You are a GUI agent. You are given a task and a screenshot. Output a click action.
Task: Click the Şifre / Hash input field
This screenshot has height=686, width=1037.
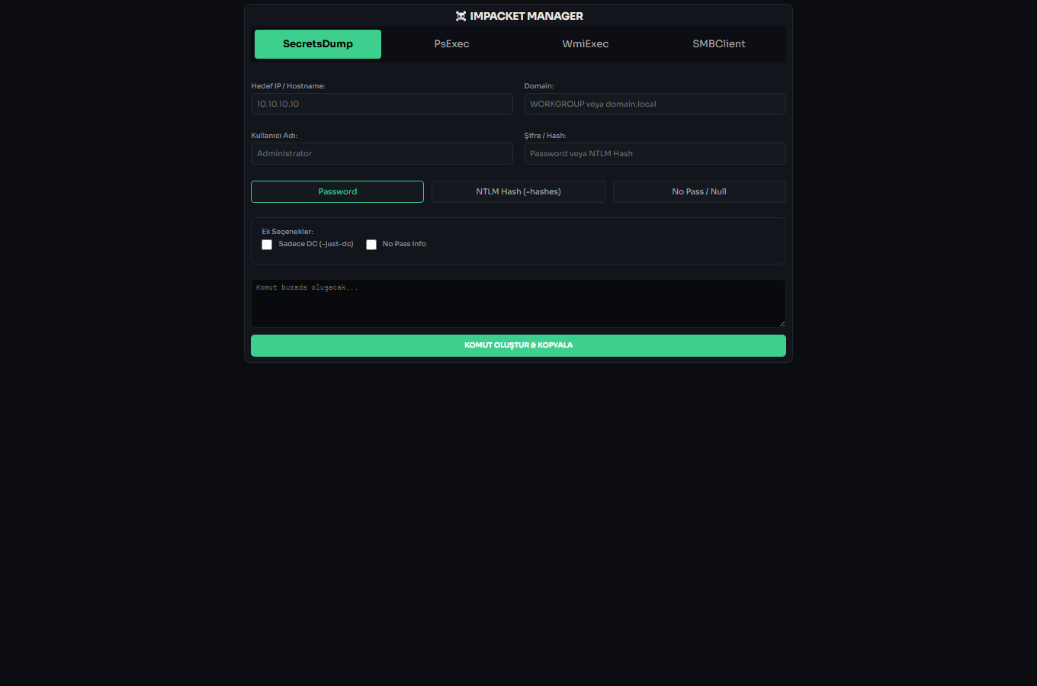[x=655, y=154]
